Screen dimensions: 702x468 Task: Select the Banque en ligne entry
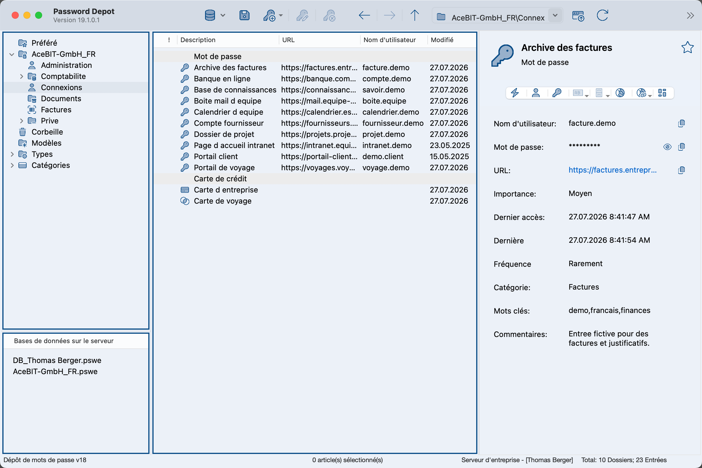point(315,79)
